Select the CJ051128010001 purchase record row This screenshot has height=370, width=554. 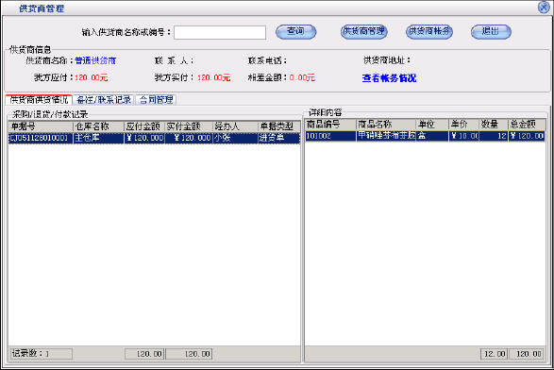click(x=154, y=138)
